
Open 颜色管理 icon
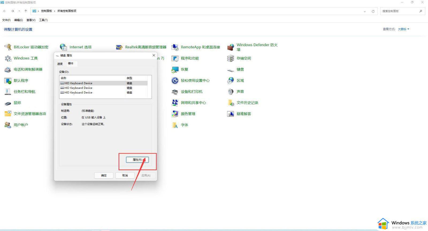(x=175, y=114)
